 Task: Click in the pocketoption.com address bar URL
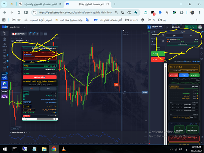75,13
